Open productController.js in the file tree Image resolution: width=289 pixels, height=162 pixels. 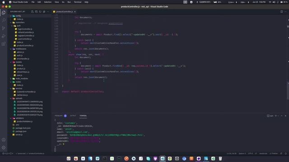(25, 45)
